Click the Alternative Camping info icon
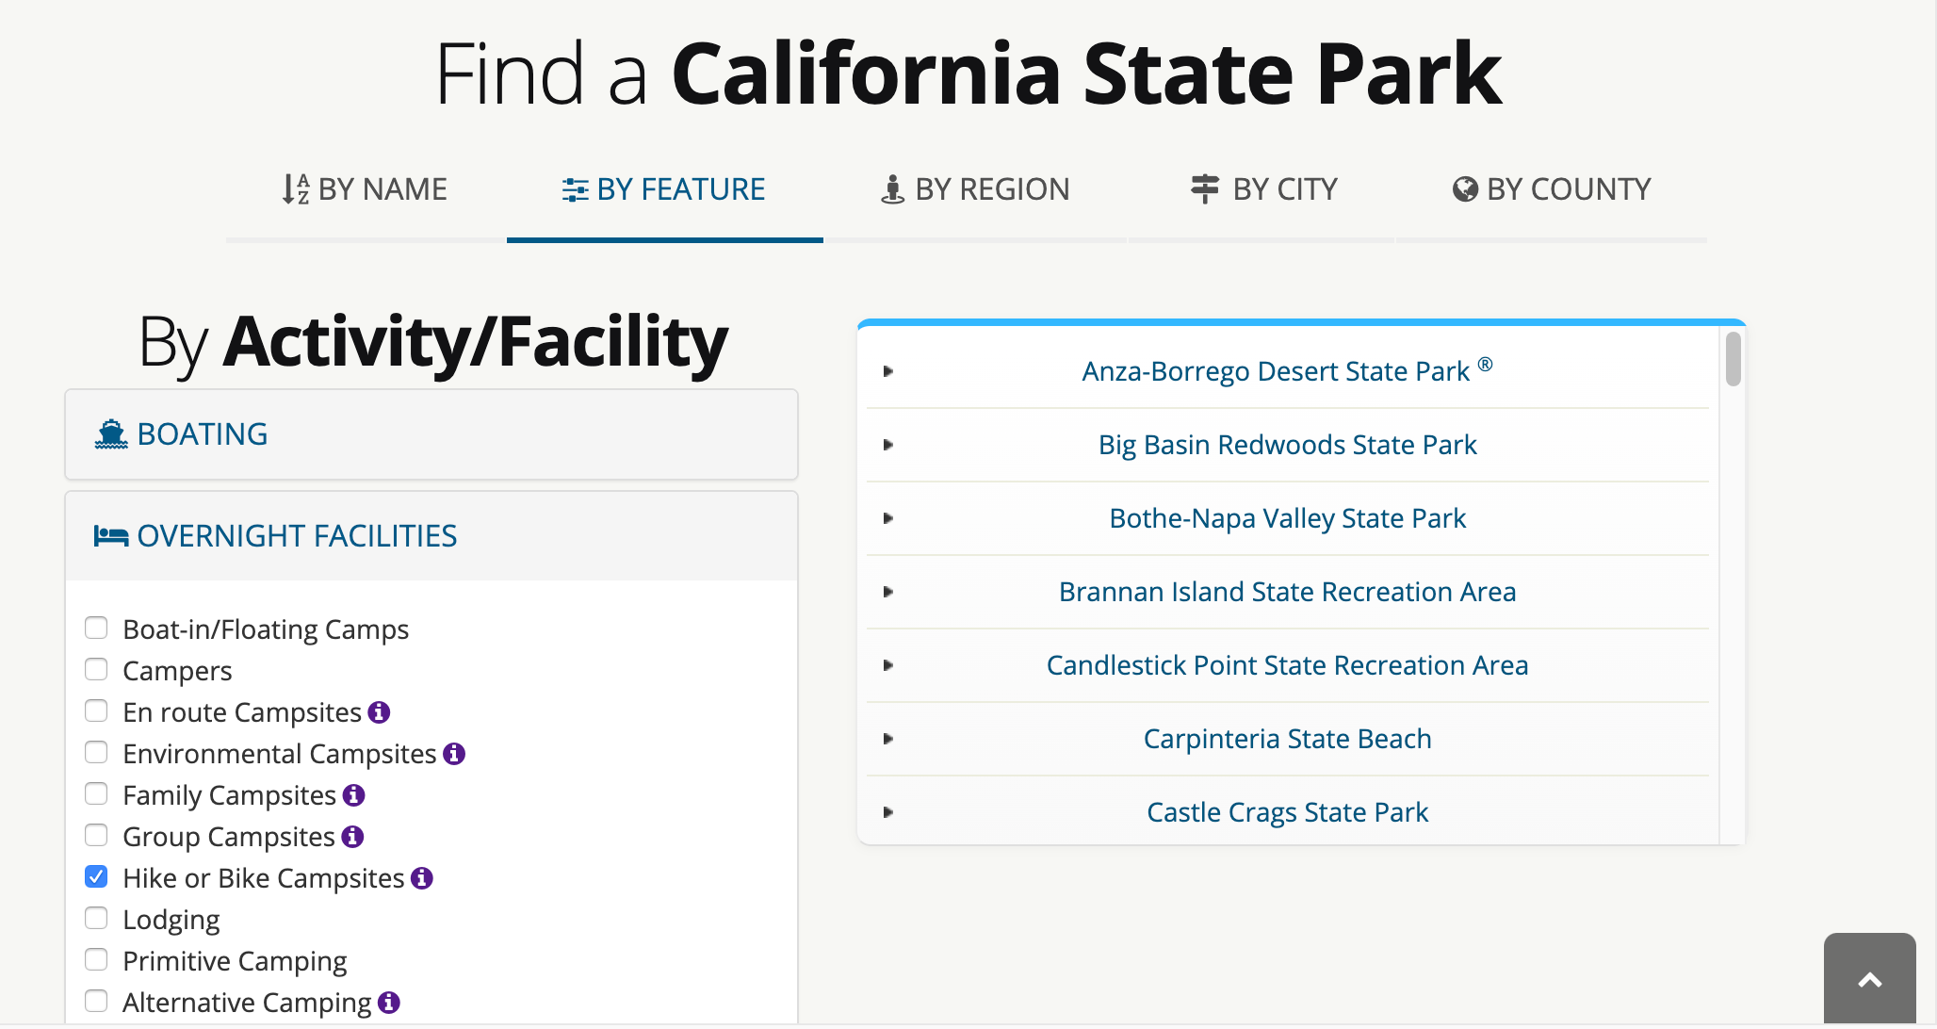The height and width of the screenshot is (1029, 1937). coord(389,1003)
